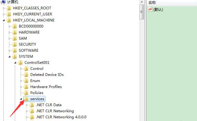Click the 计算机 computer icon at tree root
The height and width of the screenshot is (121, 197).
tap(3, 2)
